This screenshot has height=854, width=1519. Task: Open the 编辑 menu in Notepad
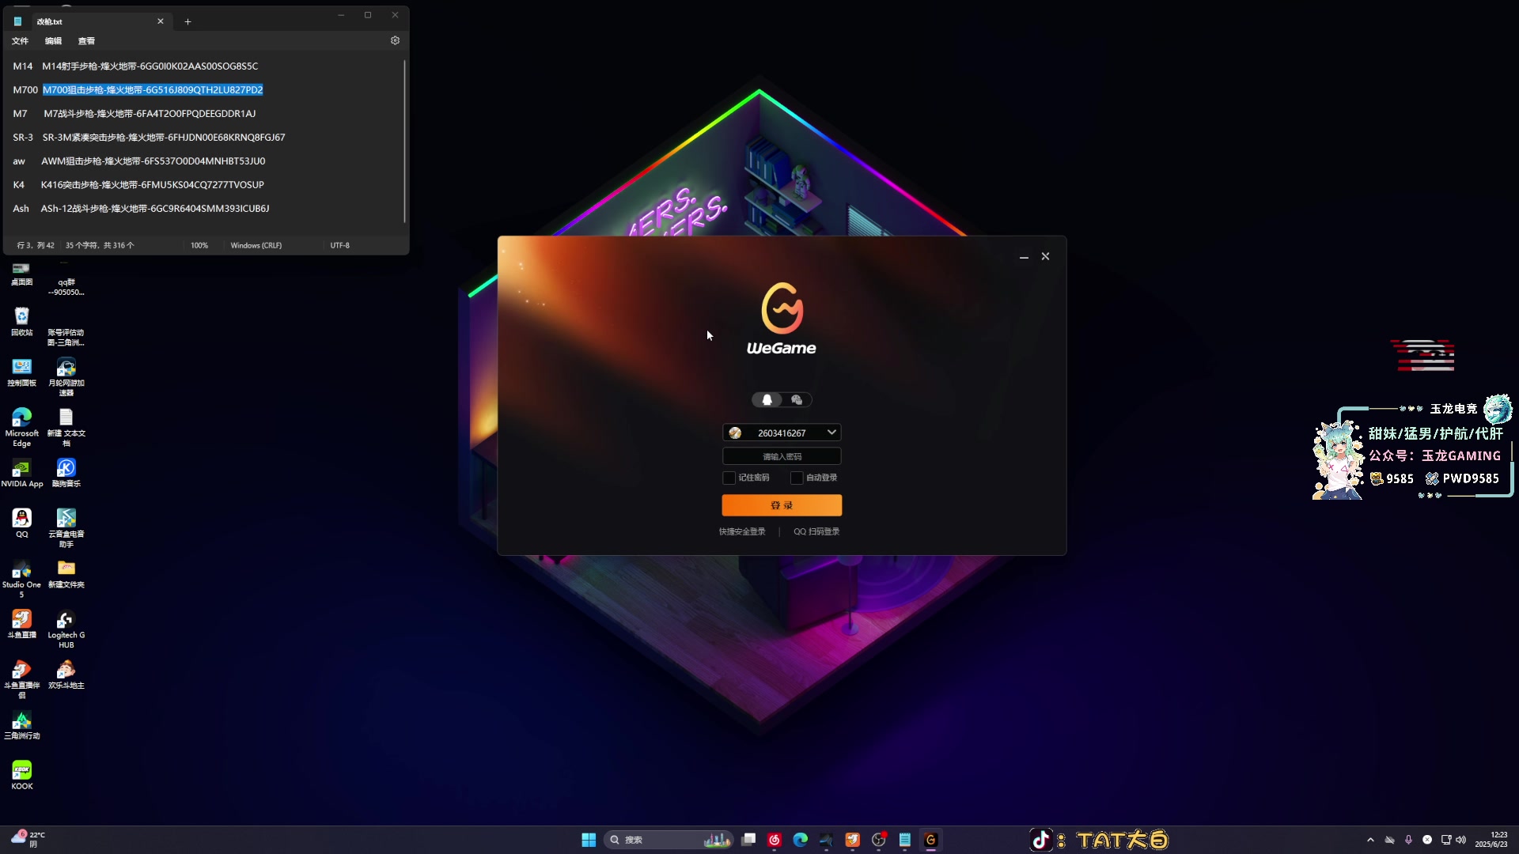(x=53, y=41)
